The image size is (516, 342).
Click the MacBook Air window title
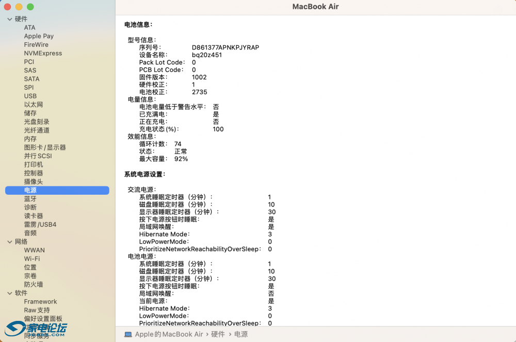[316, 7]
